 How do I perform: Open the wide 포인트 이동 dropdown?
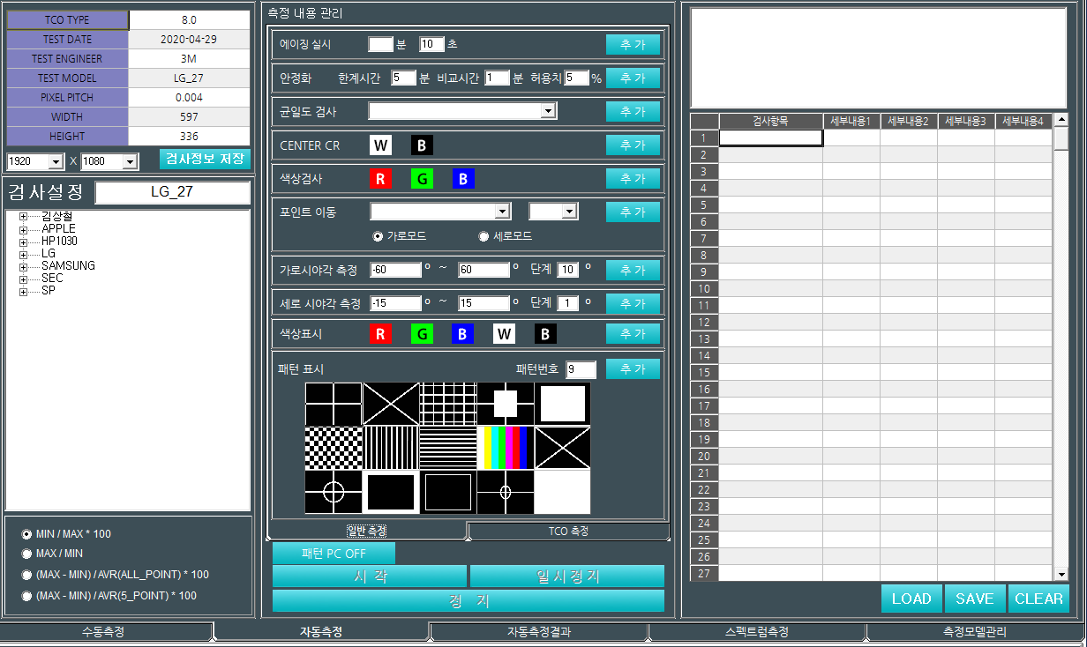(503, 212)
